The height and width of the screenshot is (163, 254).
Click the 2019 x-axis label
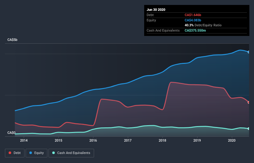[x=197, y=140]
